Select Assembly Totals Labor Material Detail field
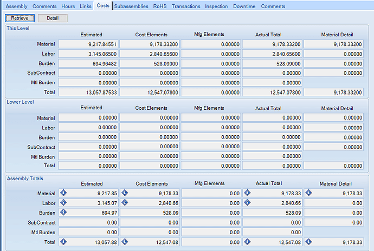374x251 pixels. coord(334,203)
